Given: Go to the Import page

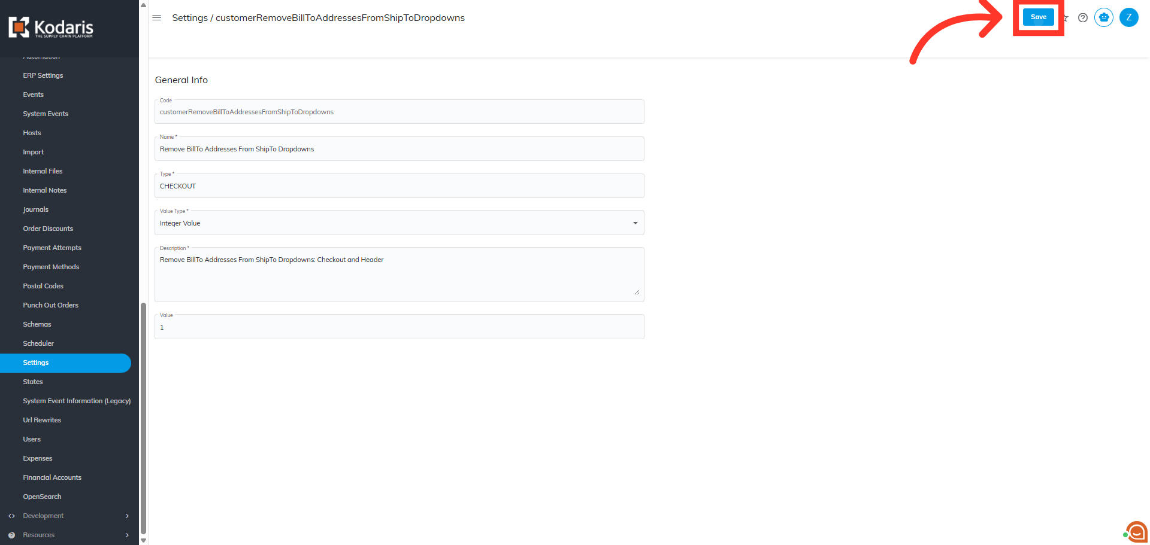Looking at the screenshot, I should pyautogui.click(x=34, y=152).
